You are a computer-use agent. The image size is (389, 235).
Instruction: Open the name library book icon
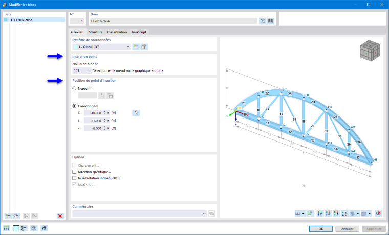[x=271, y=21]
